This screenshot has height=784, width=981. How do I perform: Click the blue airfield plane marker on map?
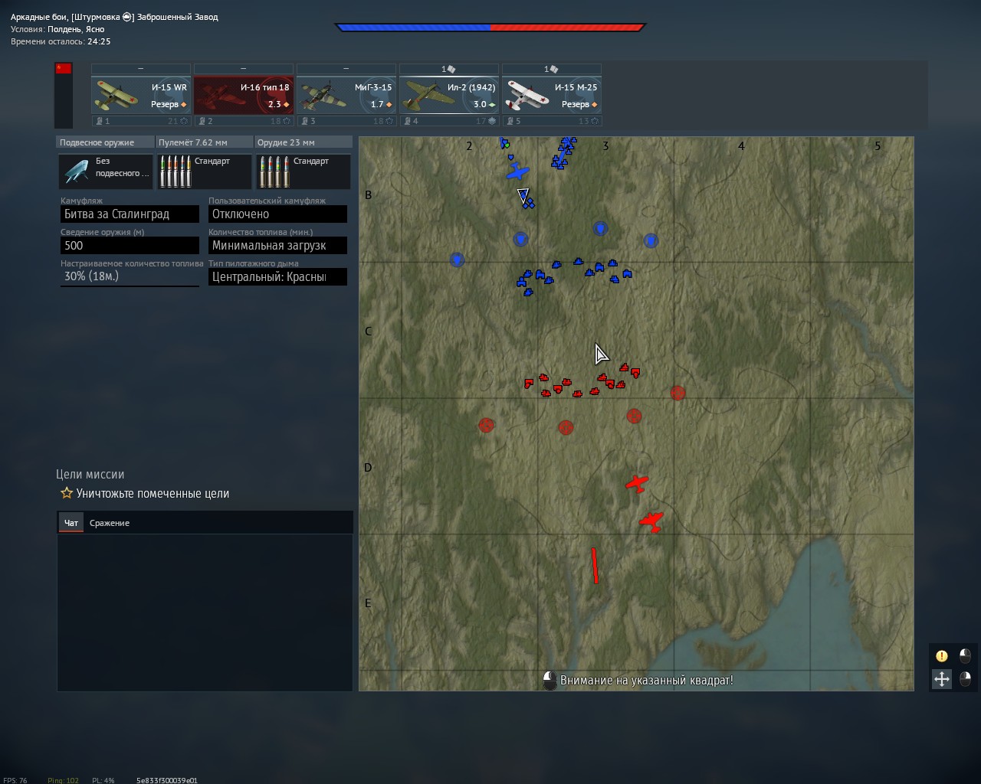pyautogui.click(x=518, y=171)
